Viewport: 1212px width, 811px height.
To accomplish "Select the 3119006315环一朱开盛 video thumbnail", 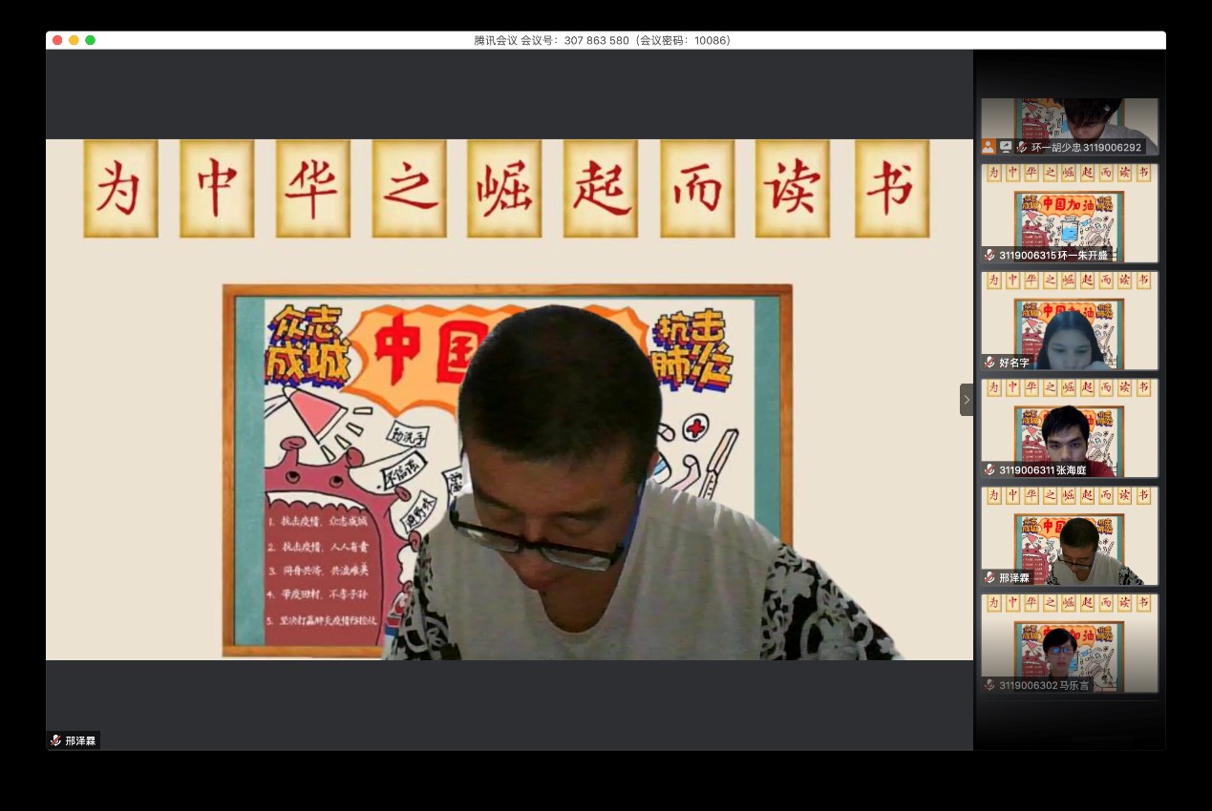I will [x=1069, y=212].
